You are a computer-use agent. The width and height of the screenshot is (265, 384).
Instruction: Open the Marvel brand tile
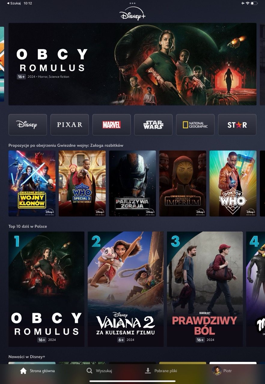click(x=111, y=125)
